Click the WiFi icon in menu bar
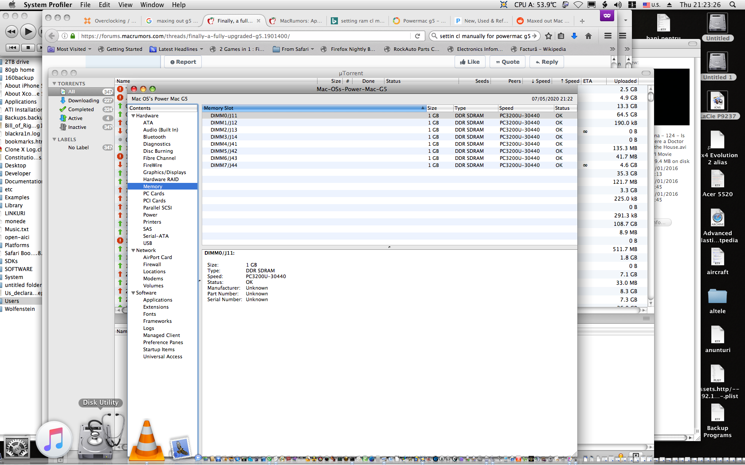This screenshot has height=465, width=745. click(x=578, y=5)
